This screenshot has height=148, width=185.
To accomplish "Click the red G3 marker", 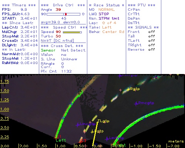I will tap(83, 141).
